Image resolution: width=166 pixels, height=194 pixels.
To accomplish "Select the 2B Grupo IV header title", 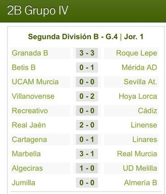I will coord(38,10).
